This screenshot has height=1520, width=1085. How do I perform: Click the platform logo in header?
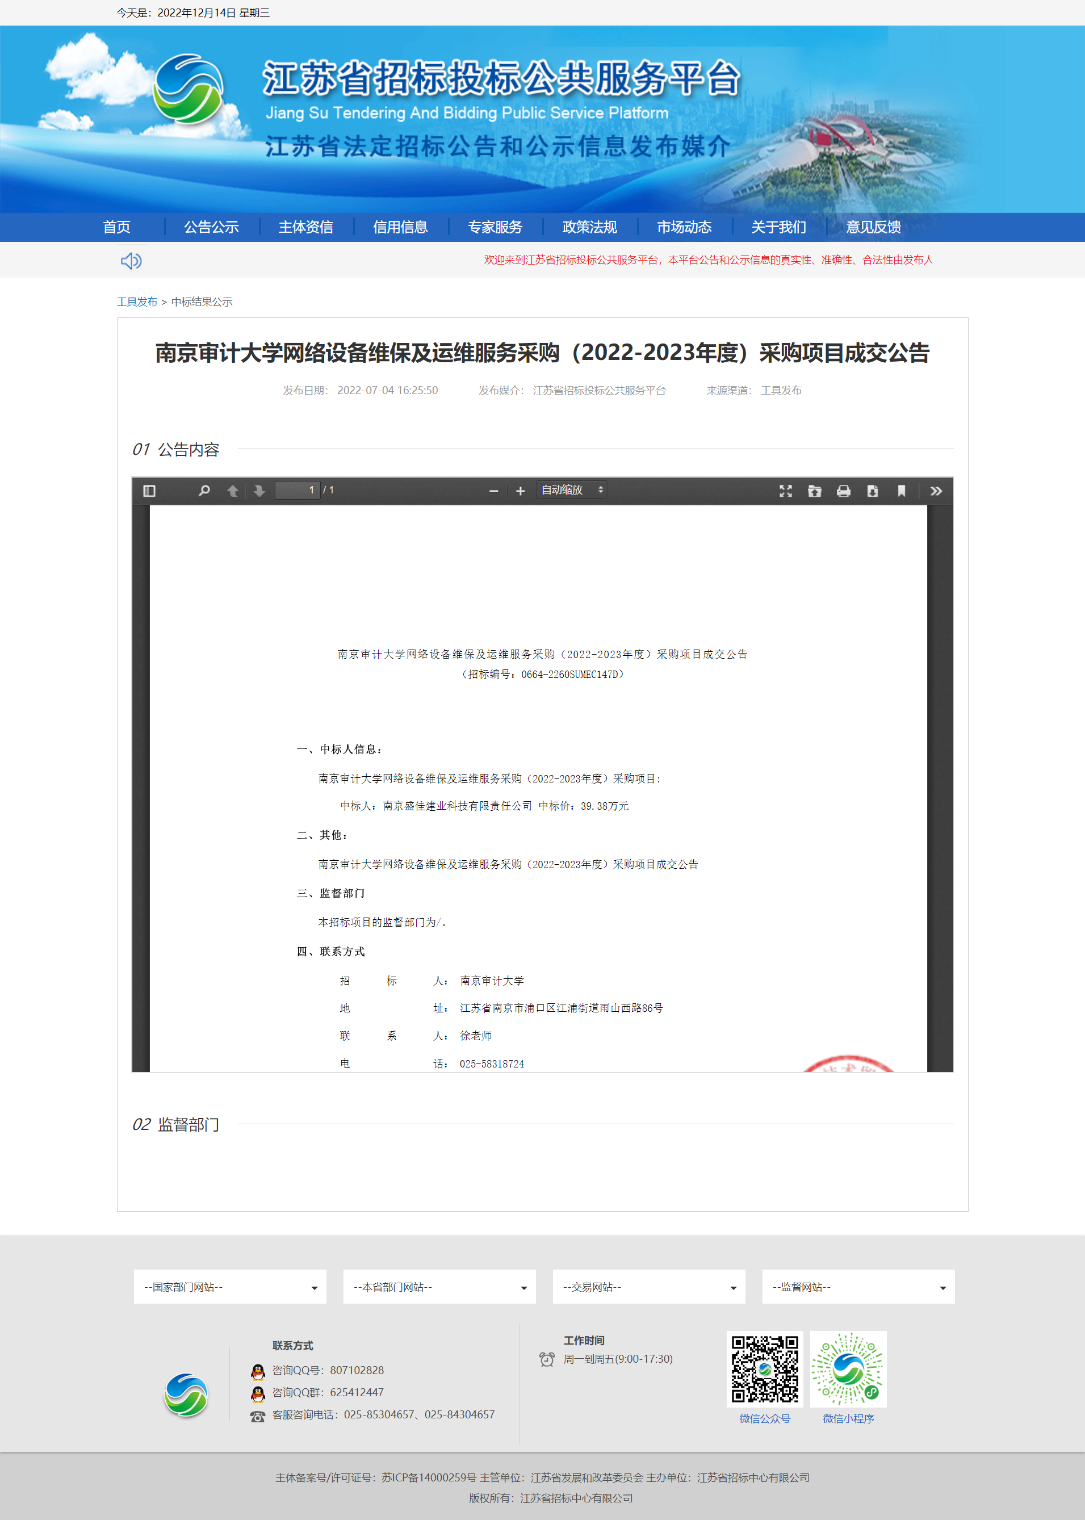(188, 89)
